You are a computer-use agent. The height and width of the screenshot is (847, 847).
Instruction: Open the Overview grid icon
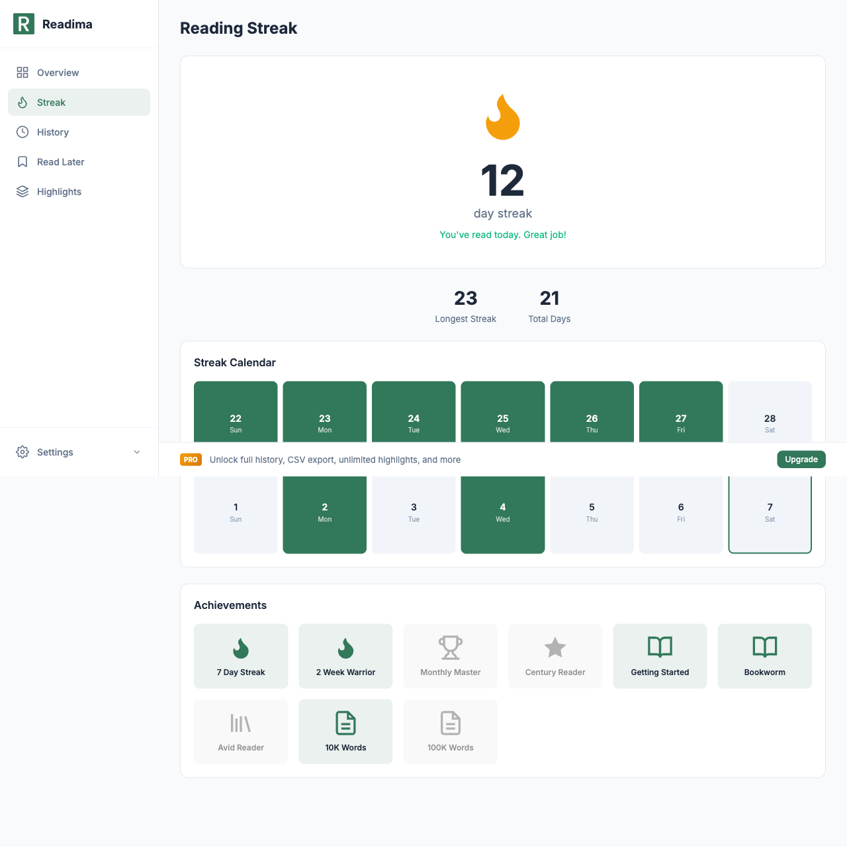pos(22,72)
